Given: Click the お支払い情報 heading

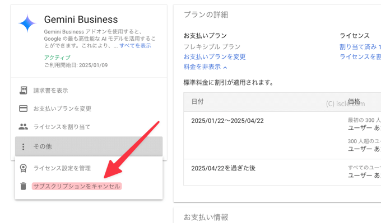Looking at the screenshot, I should (x=206, y=217).
